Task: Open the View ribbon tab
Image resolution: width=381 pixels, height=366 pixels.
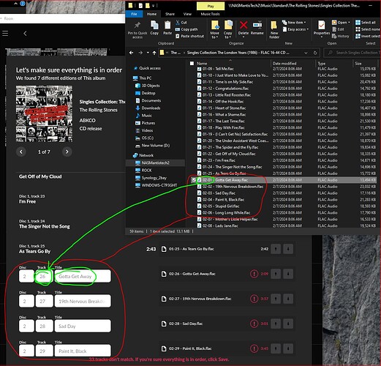Action: click(x=187, y=14)
